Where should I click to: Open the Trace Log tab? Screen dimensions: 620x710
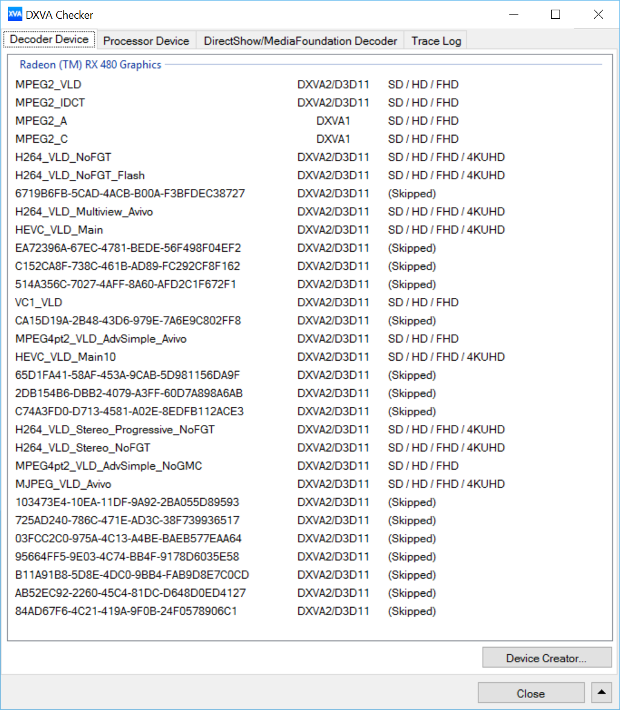coord(436,41)
